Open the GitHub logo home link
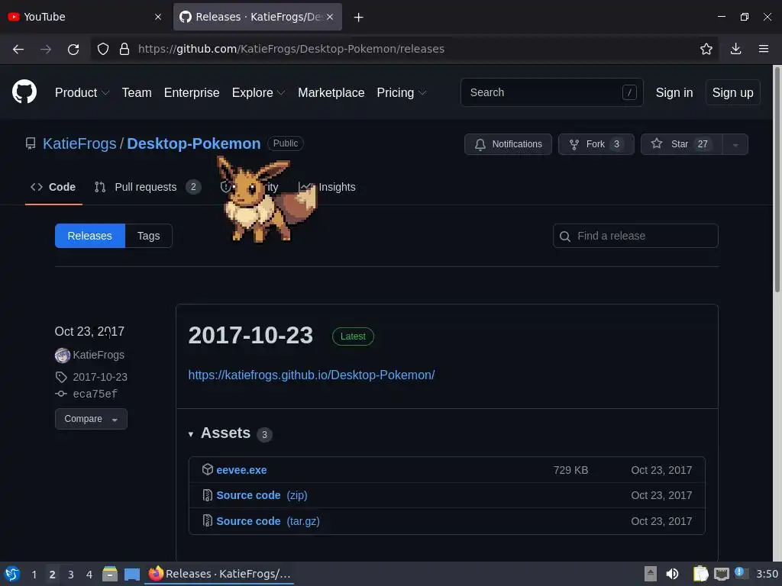This screenshot has width=782, height=586. tap(24, 92)
